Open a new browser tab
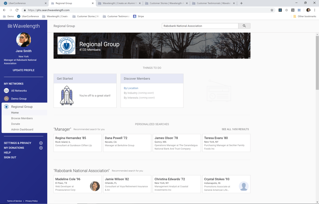Image resolution: width=319 pixels, height=204 pixels. 241,3
